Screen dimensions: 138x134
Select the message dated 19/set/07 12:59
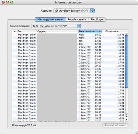[69, 106]
